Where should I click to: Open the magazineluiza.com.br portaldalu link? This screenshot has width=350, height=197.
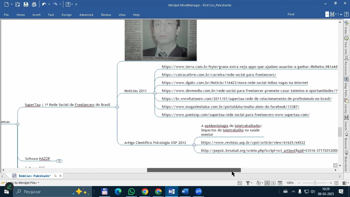pos(231,107)
